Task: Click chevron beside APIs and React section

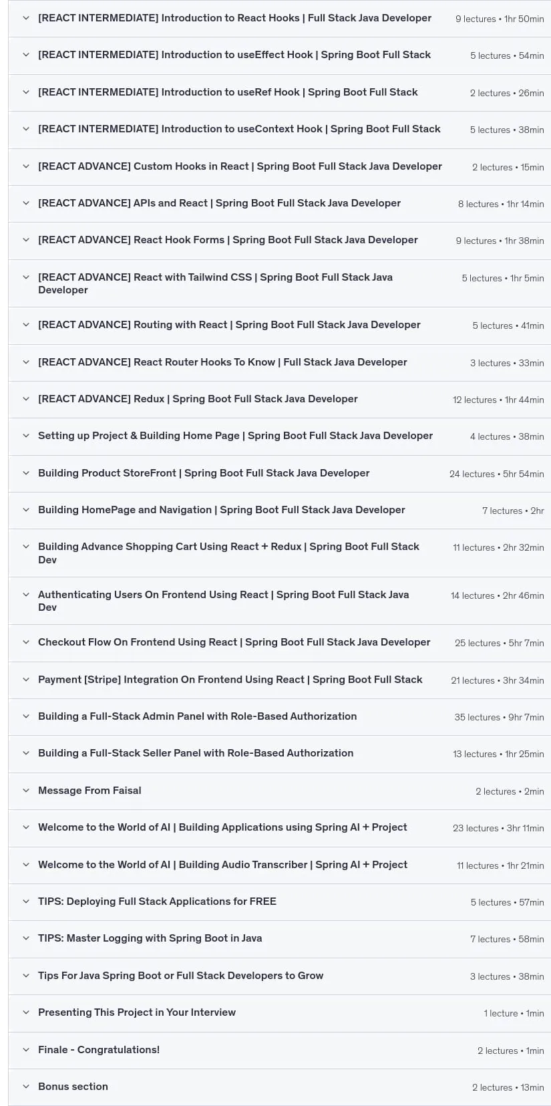Action: [26, 203]
